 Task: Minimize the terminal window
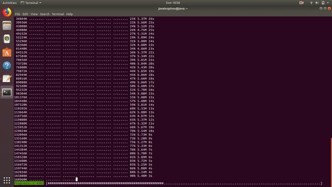(x=321, y=8)
